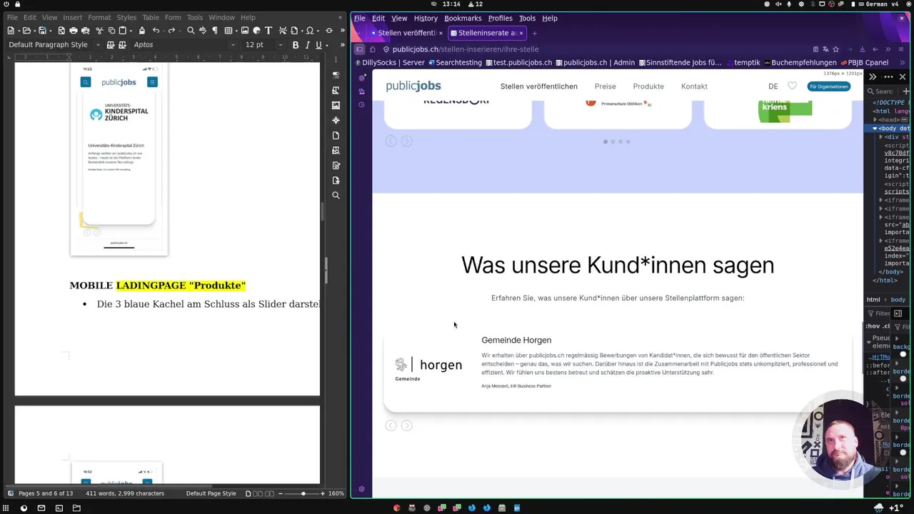This screenshot has width=914, height=514.
Task: Switch to Stellen veröffentlichen browser tab
Action: [405, 33]
